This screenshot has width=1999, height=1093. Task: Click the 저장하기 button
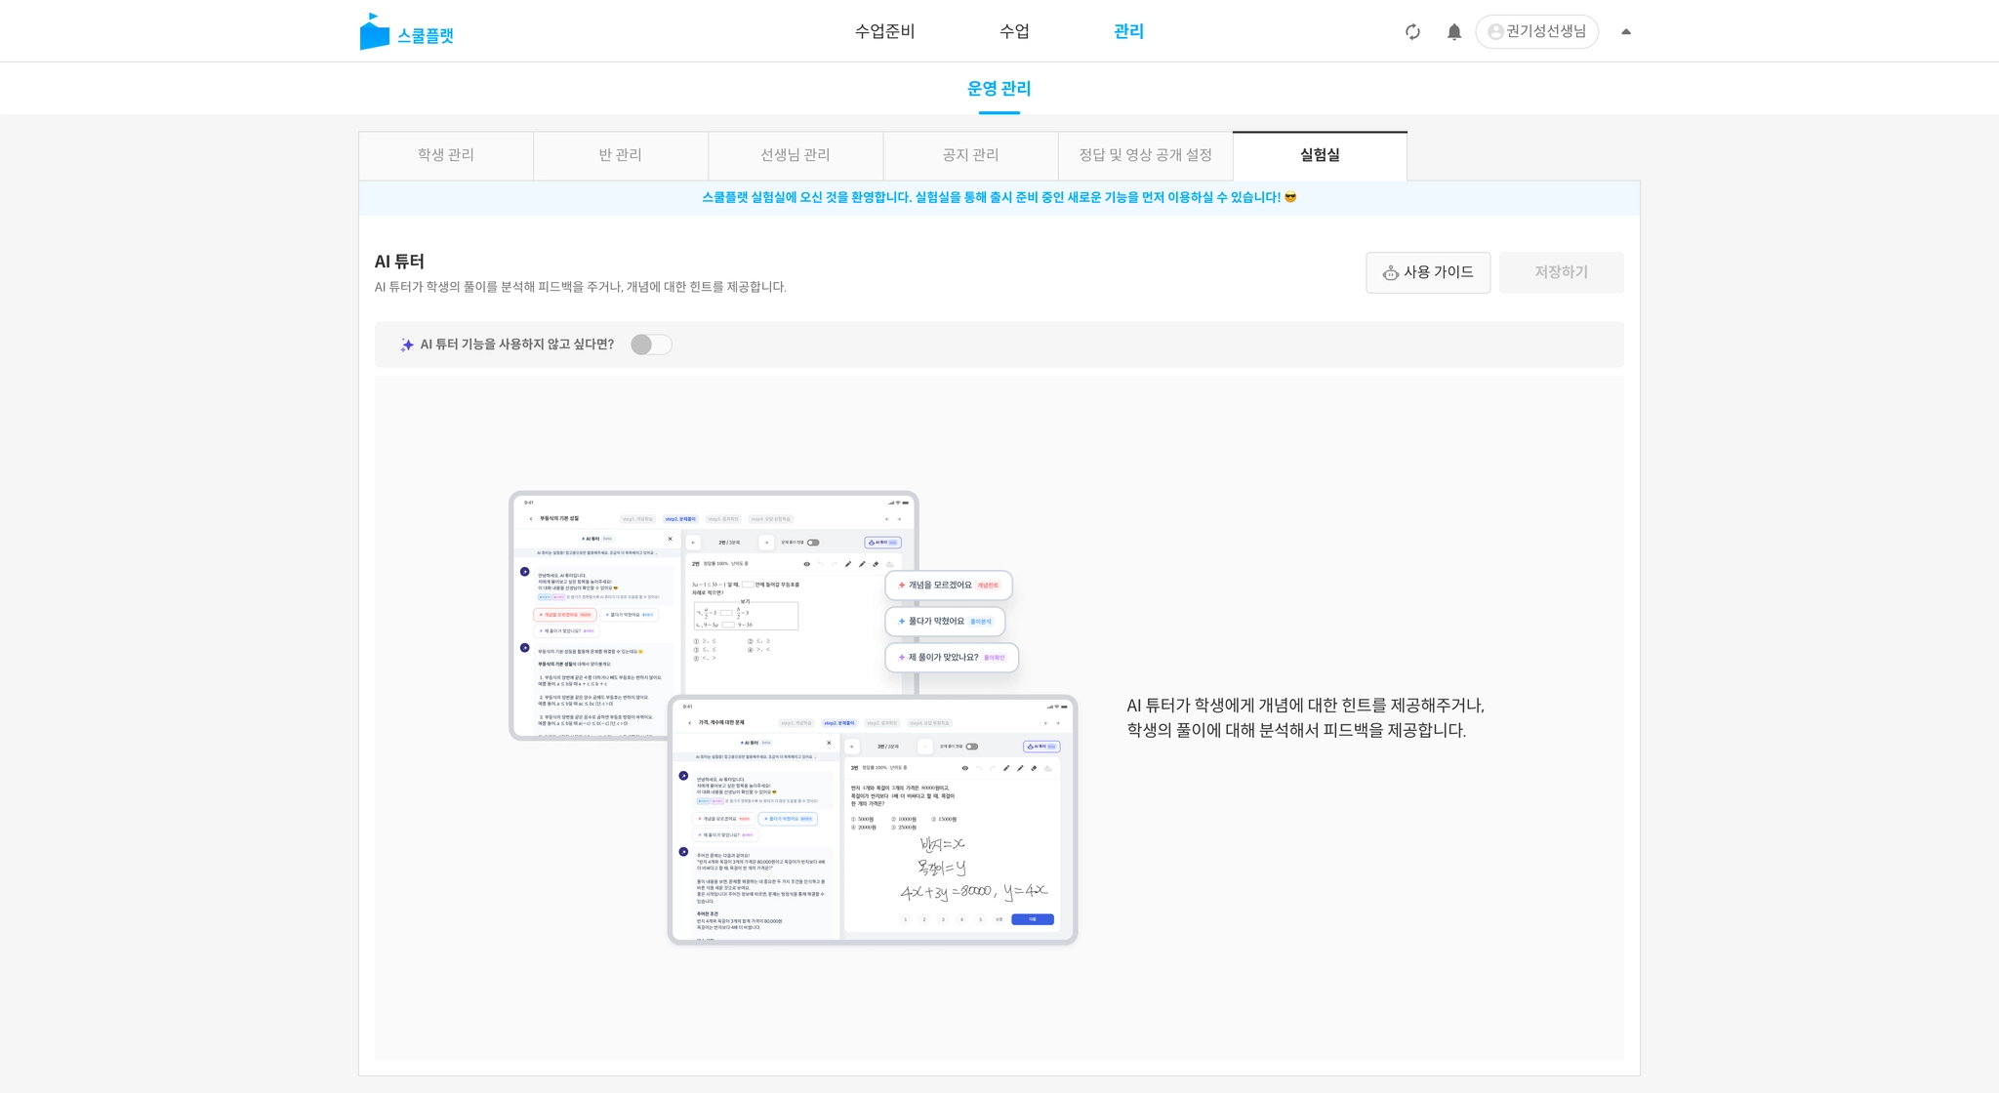click(x=1561, y=272)
